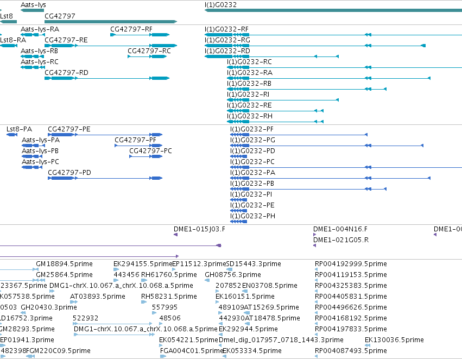Click transcript Aats-lys-RC
This screenshot has width=462, height=359.
tap(33, 67)
